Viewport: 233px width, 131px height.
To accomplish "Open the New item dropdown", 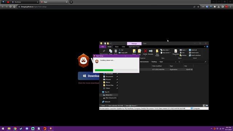I will (165, 50).
